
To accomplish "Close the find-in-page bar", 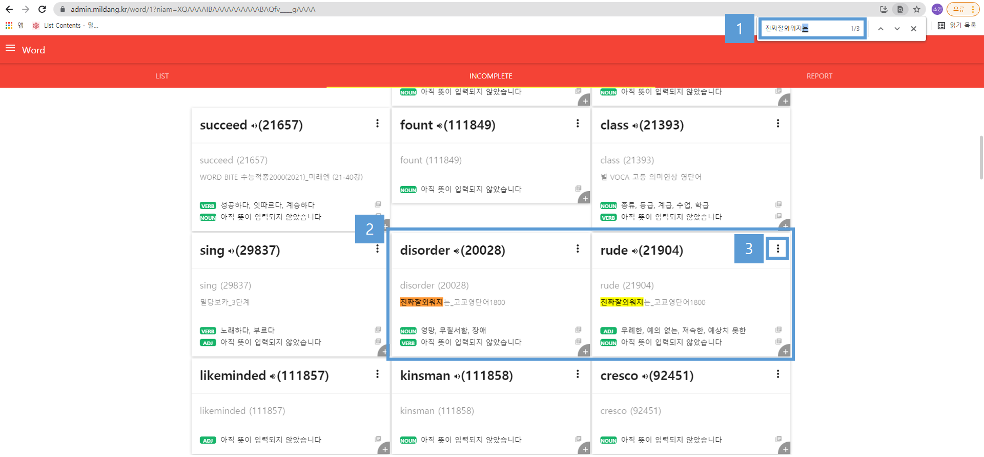I will [913, 29].
